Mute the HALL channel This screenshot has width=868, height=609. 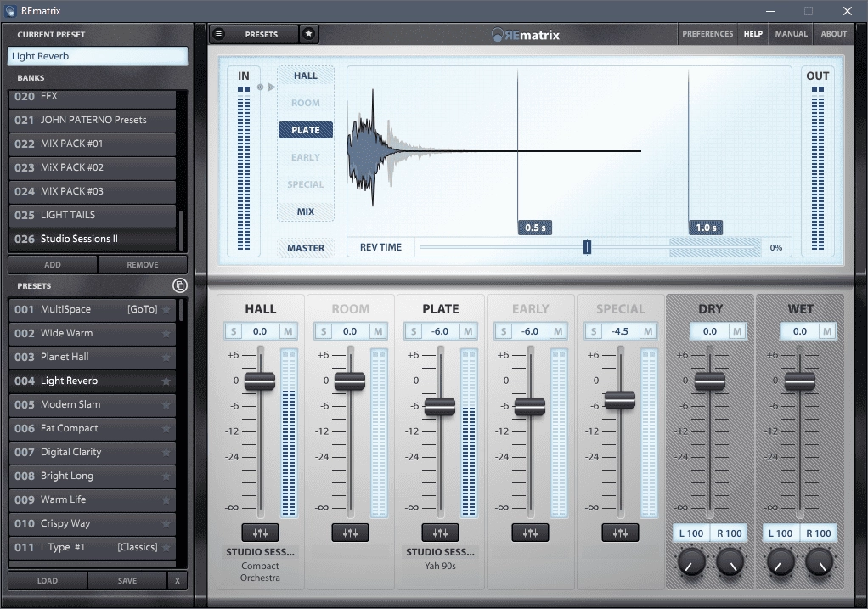(288, 331)
